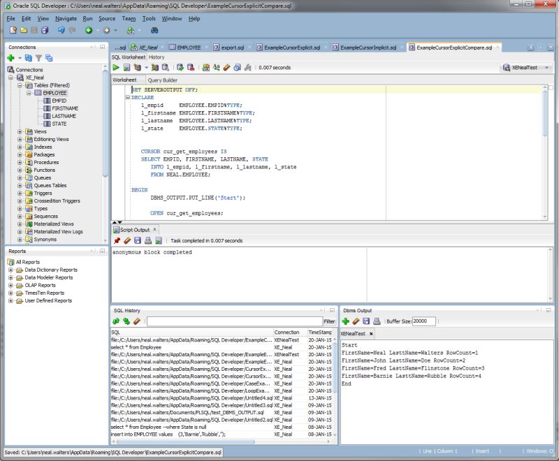Add a new connection with the green plus
Screen dimensions: 559x461
(10, 57)
